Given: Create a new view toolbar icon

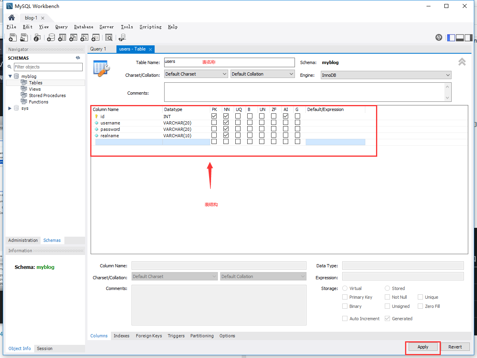Looking at the screenshot, I should point(73,37).
